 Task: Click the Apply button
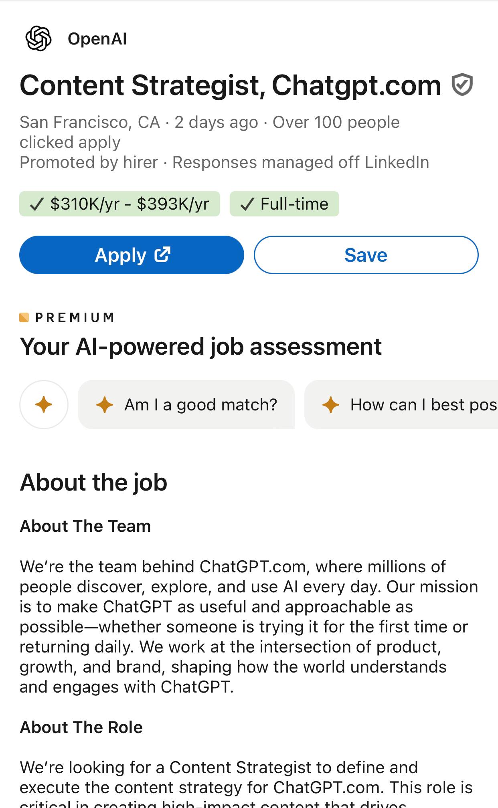[x=132, y=255]
